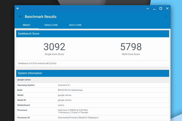Close the Geekbench window
182x121 pixels.
(x=167, y=8)
